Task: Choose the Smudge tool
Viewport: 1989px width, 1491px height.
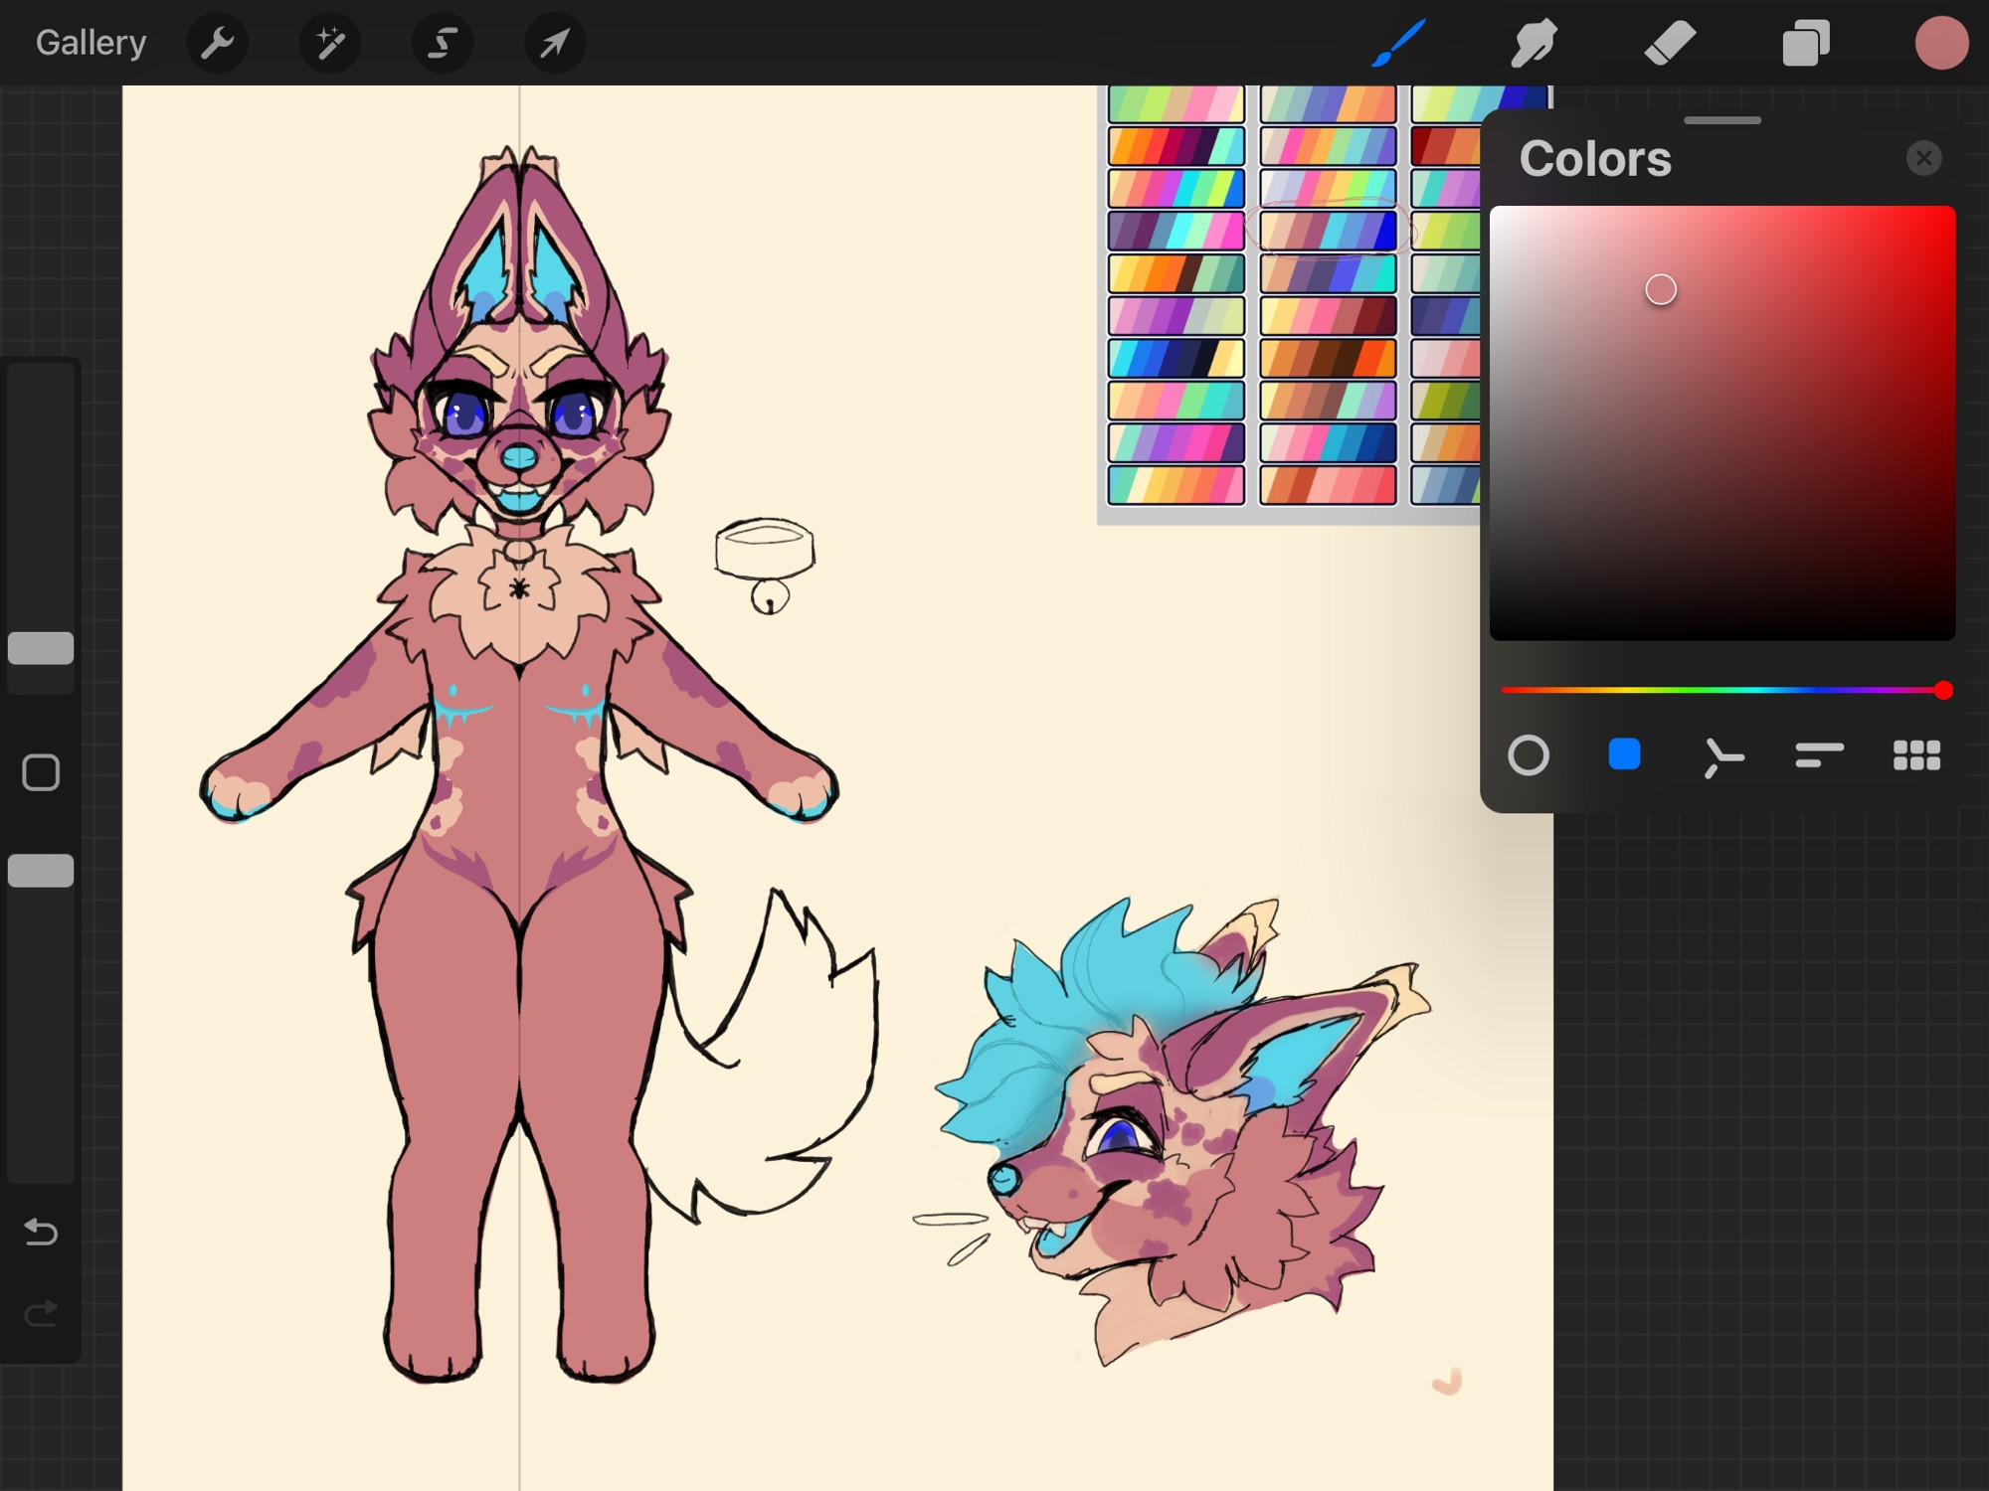Action: tap(1534, 43)
